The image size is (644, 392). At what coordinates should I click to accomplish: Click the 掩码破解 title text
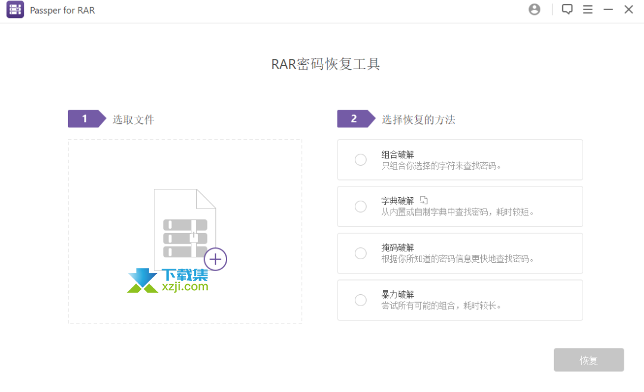[398, 248]
